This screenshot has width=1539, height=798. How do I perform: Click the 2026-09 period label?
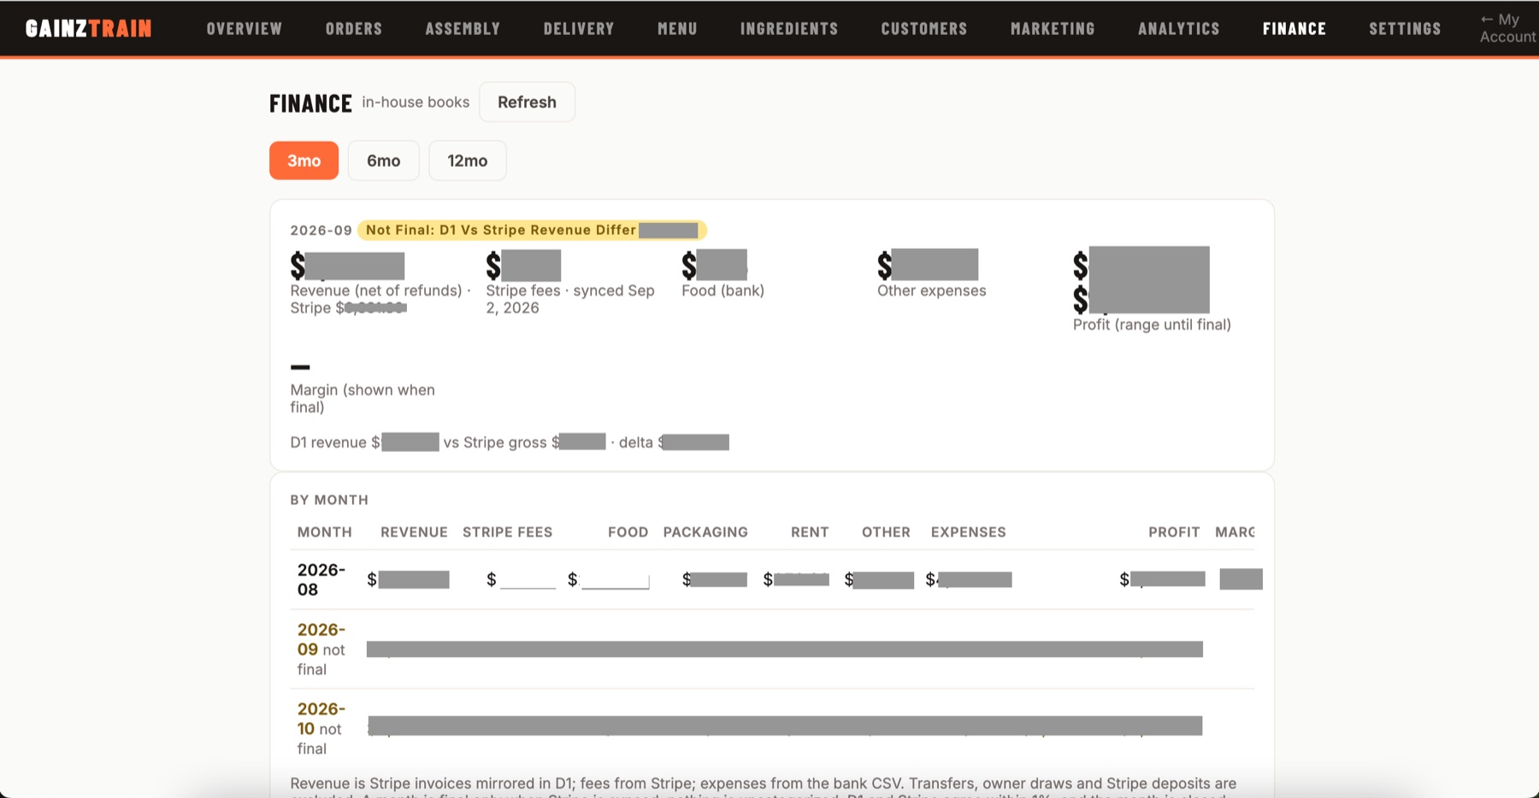coord(321,230)
